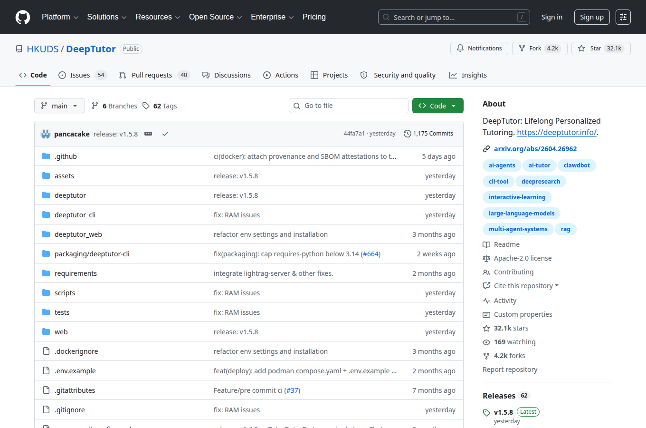This screenshot has width=646, height=428.
Task: Click the fork icon next to 4.2k forks
Action: (486, 356)
